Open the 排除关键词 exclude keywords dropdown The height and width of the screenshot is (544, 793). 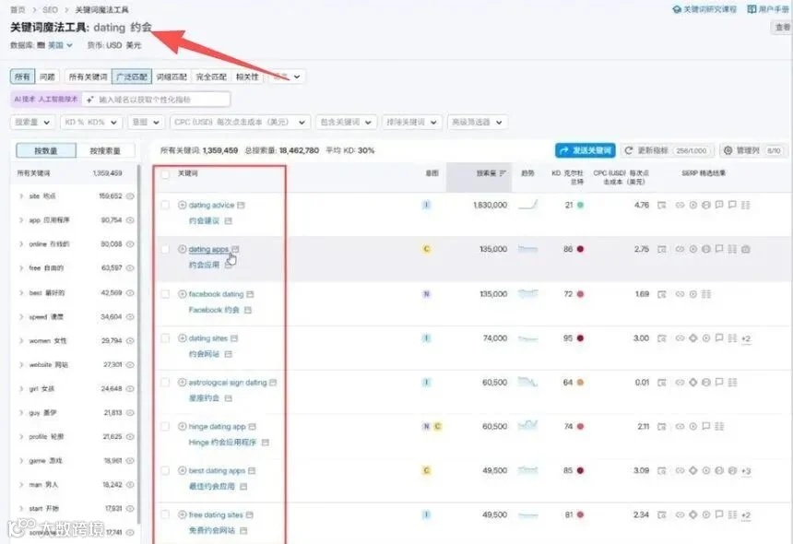point(411,122)
